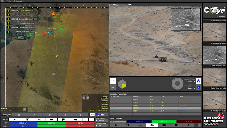Open the Tools menu

pos(9,1)
